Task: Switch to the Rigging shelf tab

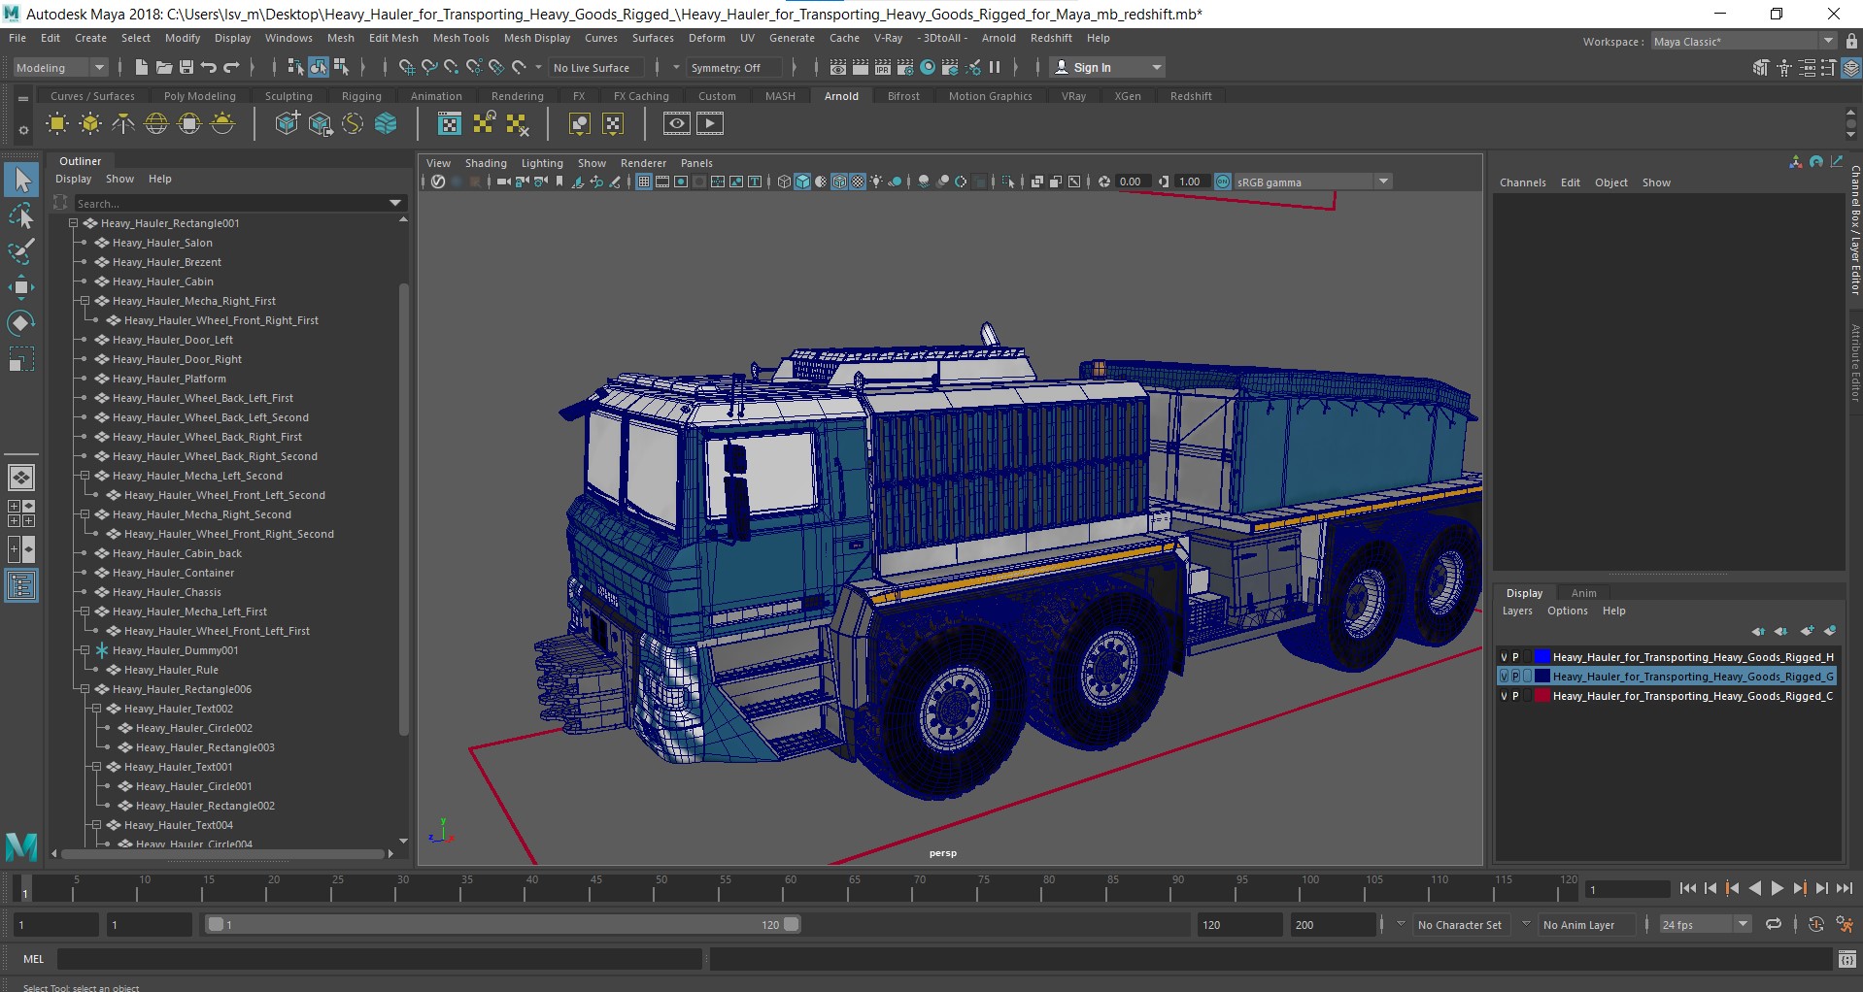Action: tap(361, 96)
